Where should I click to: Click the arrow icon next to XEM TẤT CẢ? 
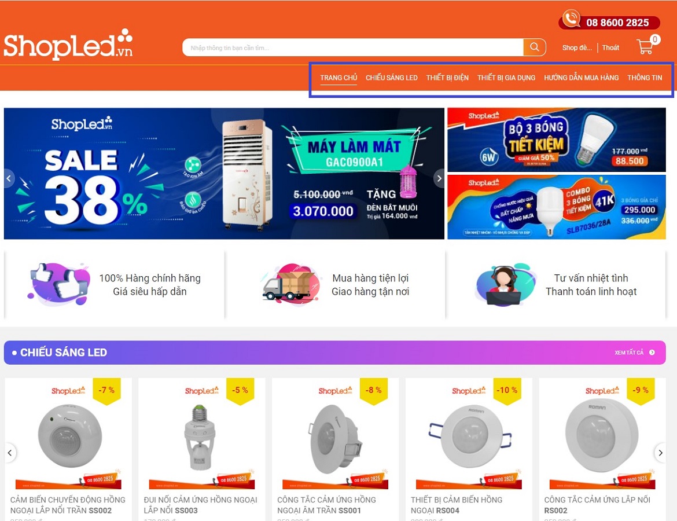pos(652,353)
